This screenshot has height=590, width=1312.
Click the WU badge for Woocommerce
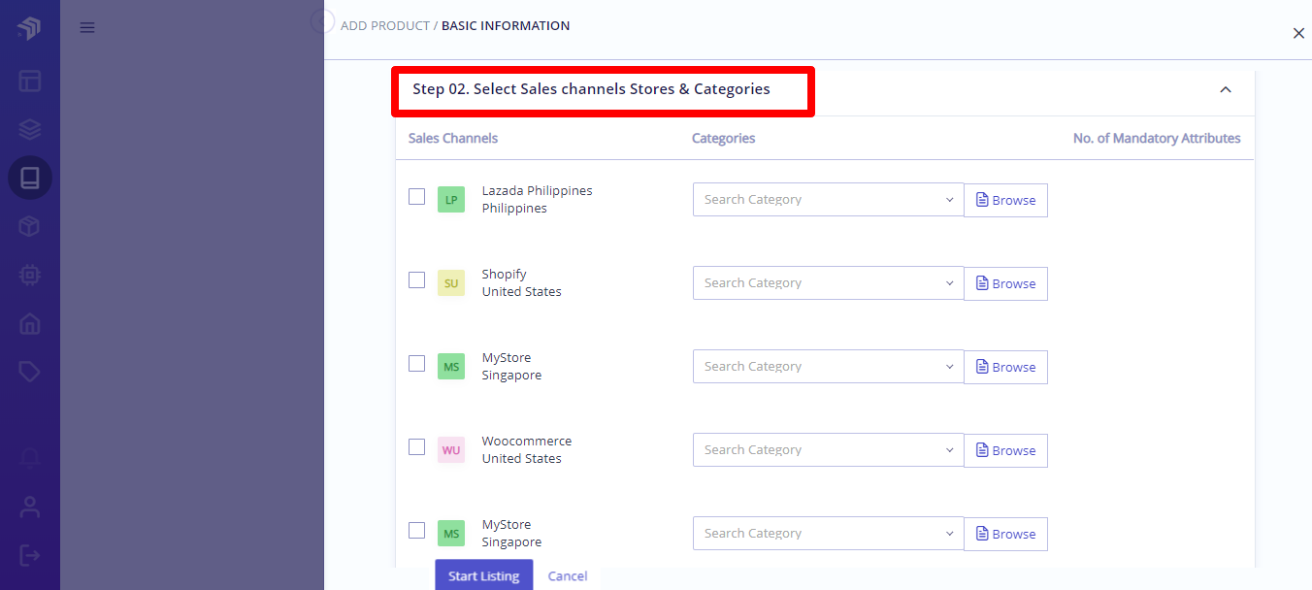[x=451, y=450]
